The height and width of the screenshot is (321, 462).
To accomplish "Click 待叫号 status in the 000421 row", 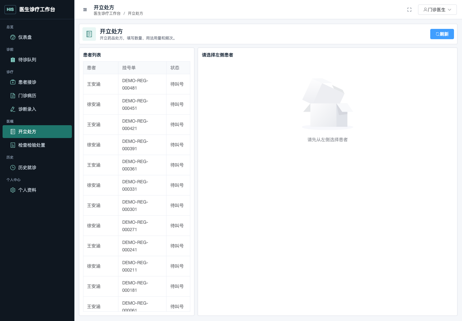I will click(177, 125).
